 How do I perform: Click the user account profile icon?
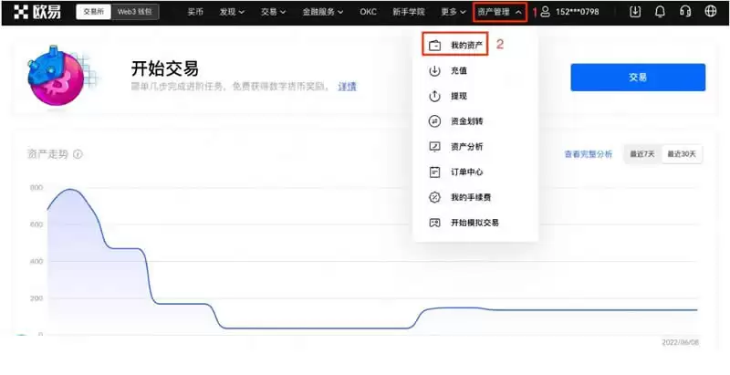[x=545, y=13]
